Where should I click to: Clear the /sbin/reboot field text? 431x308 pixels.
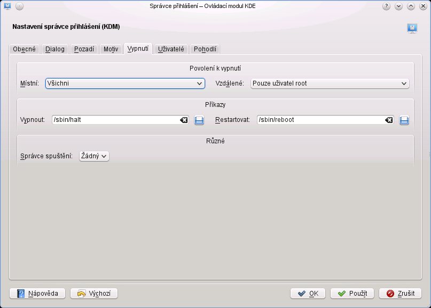[x=389, y=120]
